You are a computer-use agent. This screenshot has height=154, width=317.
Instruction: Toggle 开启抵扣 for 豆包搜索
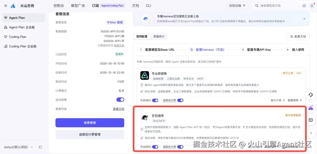155,147
